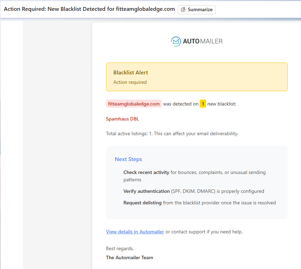301x269 pixels.
Task: Click the sparkle icon inside Summarize
Action: point(183,9)
